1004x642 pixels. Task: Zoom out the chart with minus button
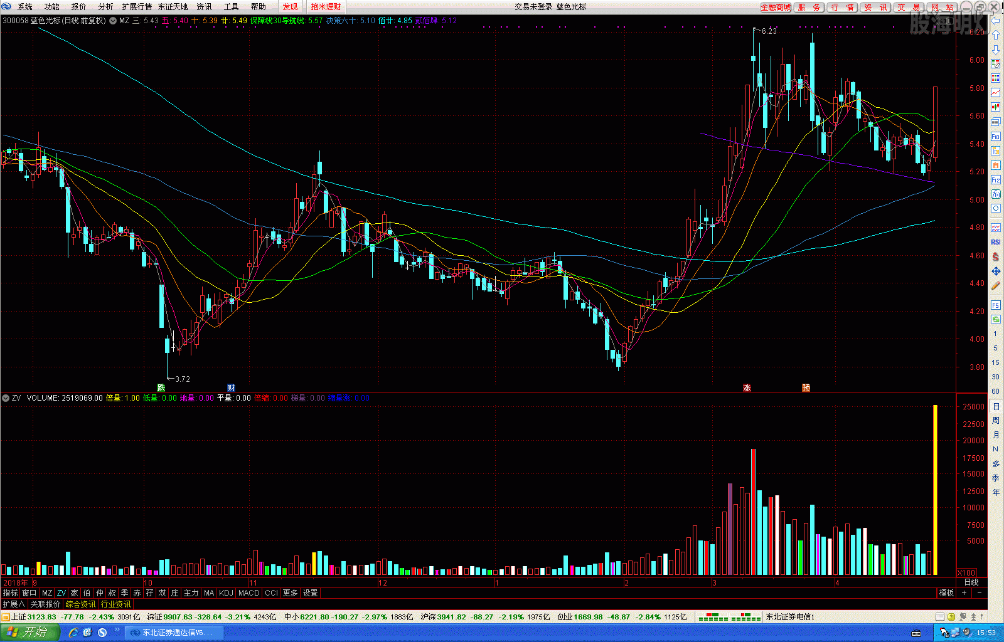tap(980, 593)
